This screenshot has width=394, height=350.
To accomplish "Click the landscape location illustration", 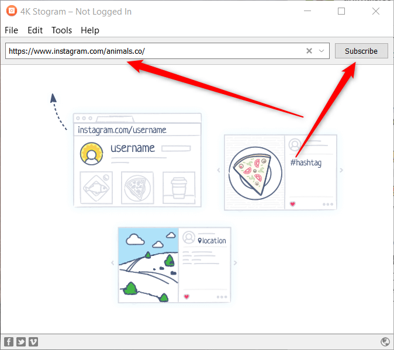I will (x=174, y=265).
